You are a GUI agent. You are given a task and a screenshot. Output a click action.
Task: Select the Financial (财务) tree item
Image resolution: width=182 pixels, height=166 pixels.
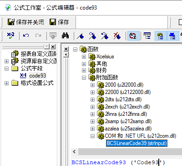click(x=101, y=70)
